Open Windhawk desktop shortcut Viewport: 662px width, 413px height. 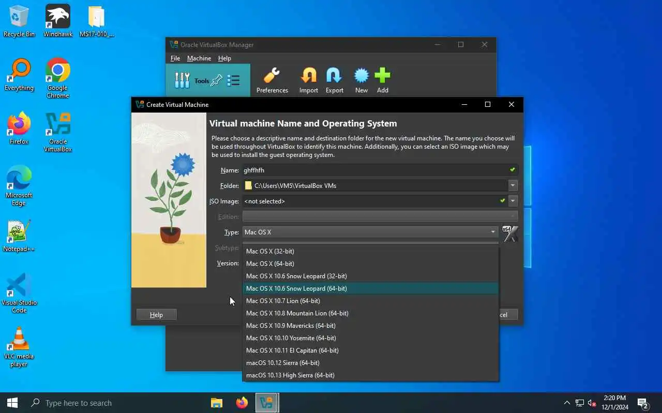point(58,21)
